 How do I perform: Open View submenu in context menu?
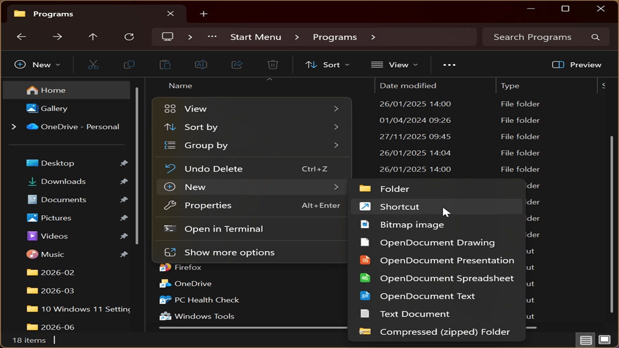click(252, 109)
